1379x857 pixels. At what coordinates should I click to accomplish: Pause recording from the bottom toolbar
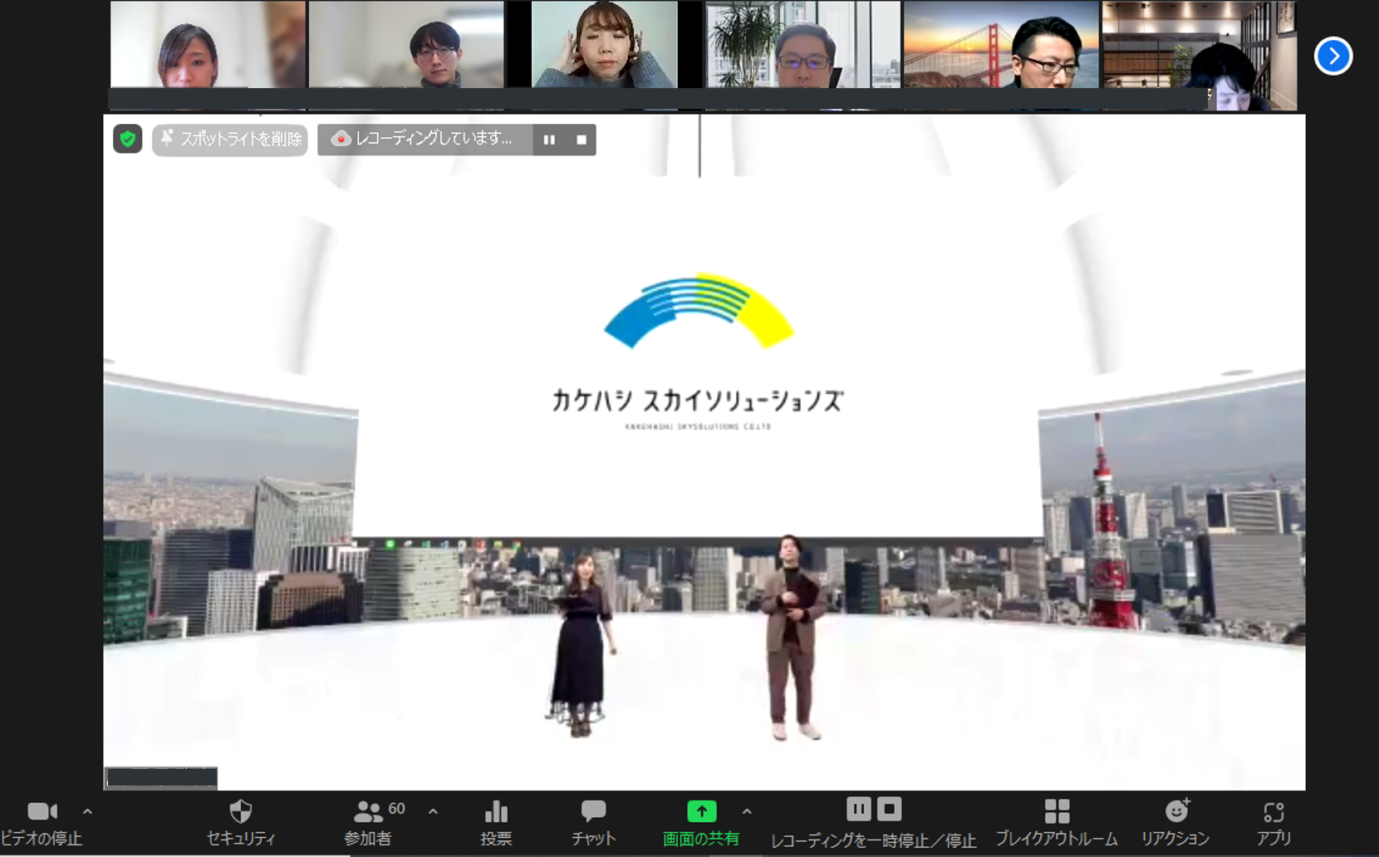(858, 809)
